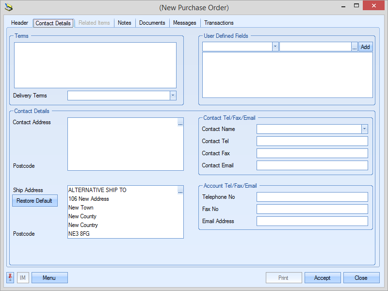
Task: Switch to the Header tab
Action: point(20,23)
